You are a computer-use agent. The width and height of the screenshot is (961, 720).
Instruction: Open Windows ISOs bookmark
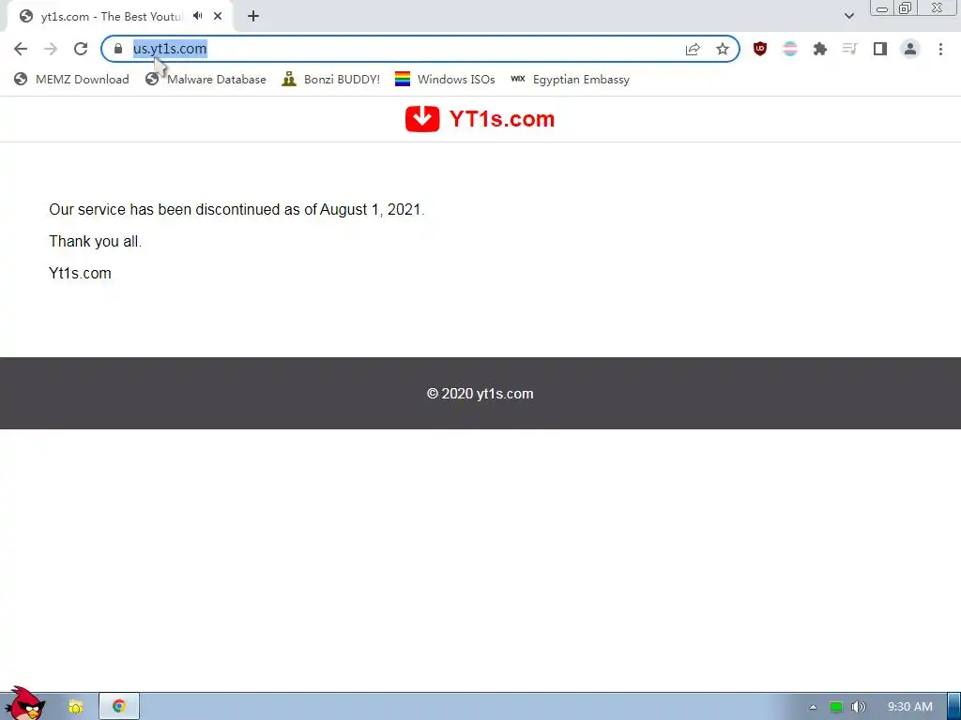[x=445, y=79]
